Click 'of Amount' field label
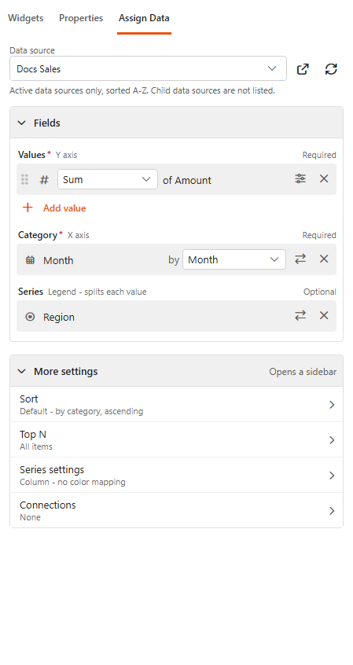Screen dimensions: 353x665 [187, 180]
